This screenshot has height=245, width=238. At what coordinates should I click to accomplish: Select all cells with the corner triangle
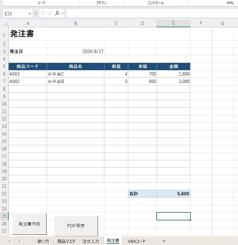click(x=5, y=24)
